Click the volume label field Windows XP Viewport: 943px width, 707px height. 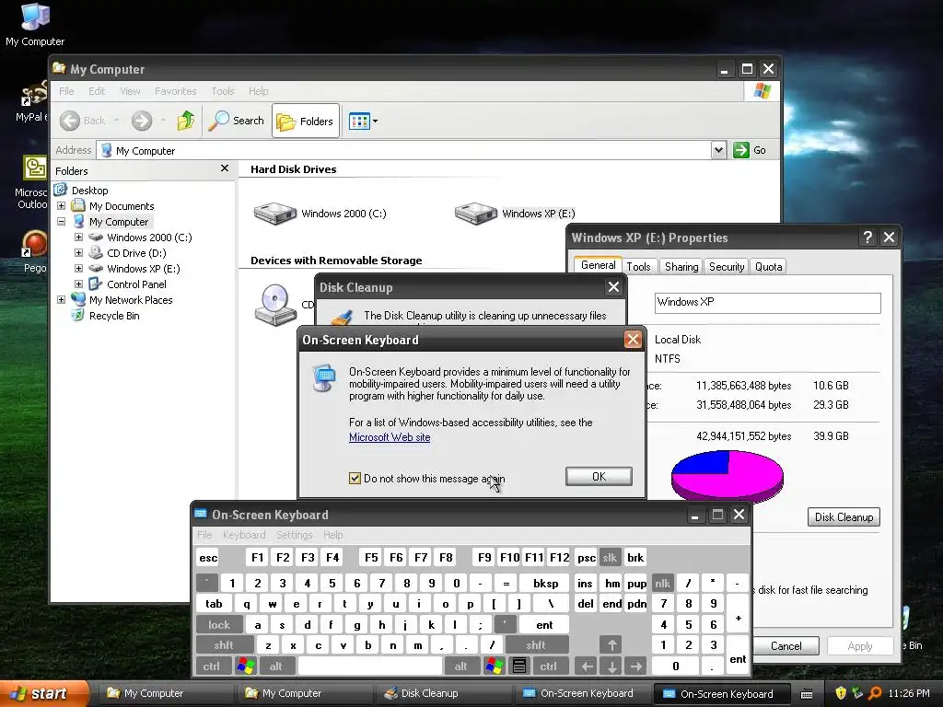coord(767,302)
